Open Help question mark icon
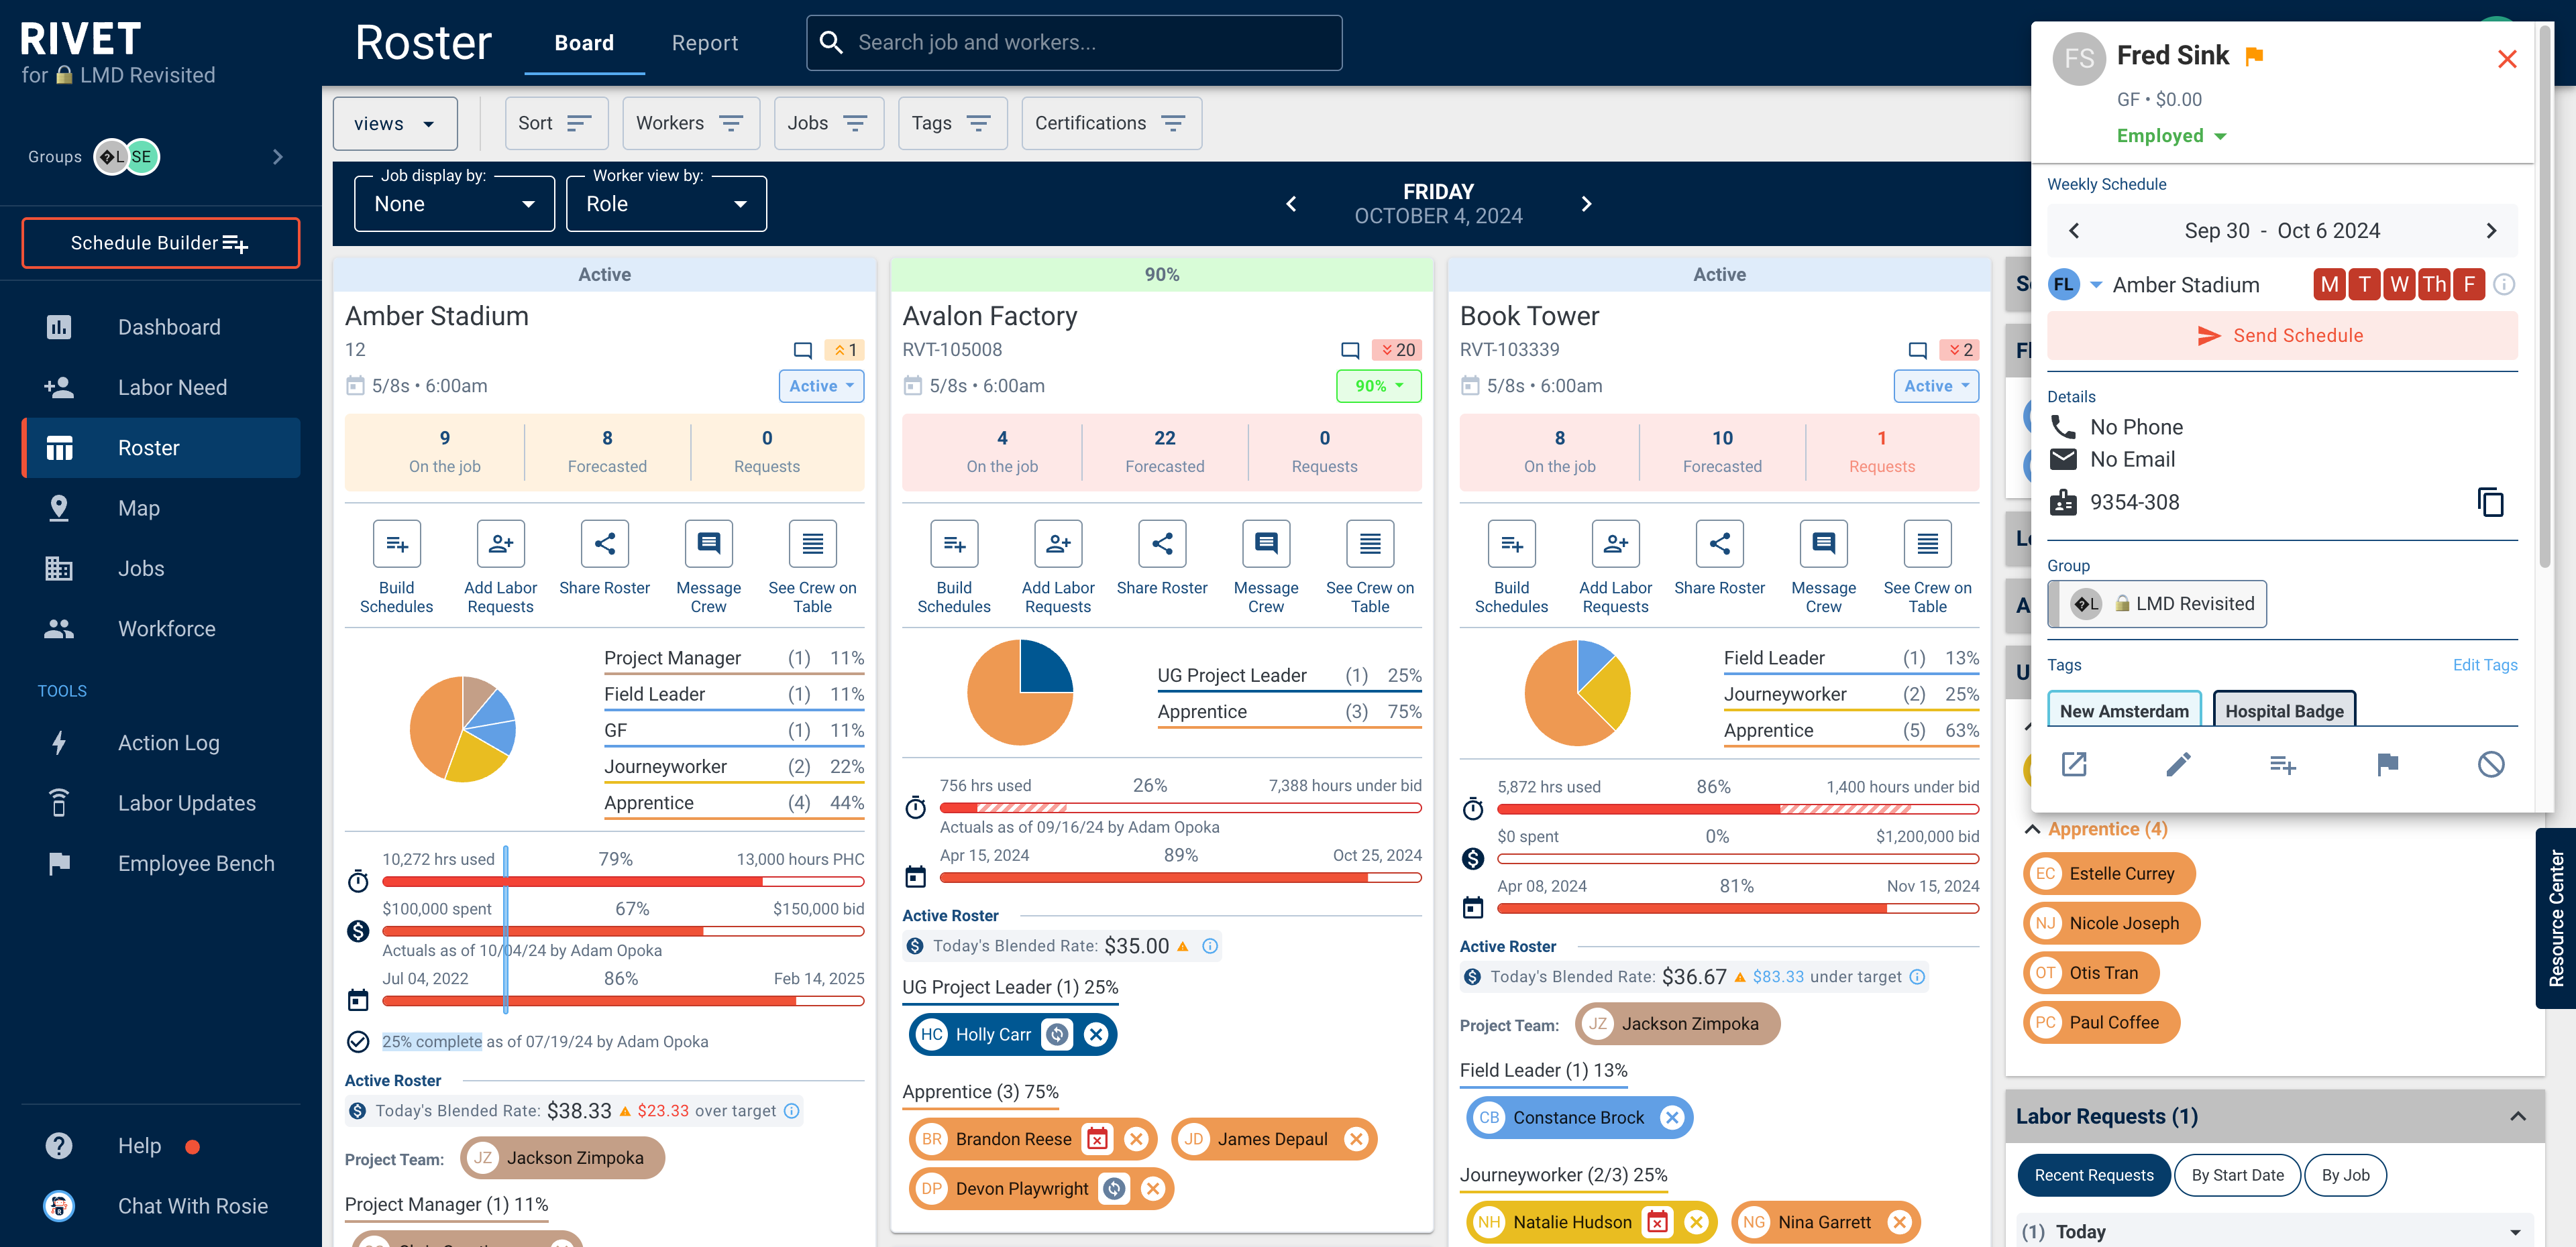Screen dimensions: 2576x1247 click(x=59, y=1145)
